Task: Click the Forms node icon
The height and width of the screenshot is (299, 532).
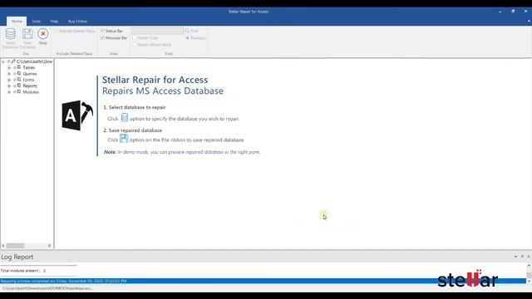Action: [19, 80]
